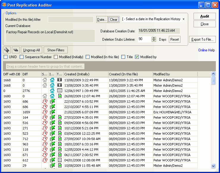Screen dimensions: 220x173
Task: Open the Replication History date dropdown
Action: 184,19
